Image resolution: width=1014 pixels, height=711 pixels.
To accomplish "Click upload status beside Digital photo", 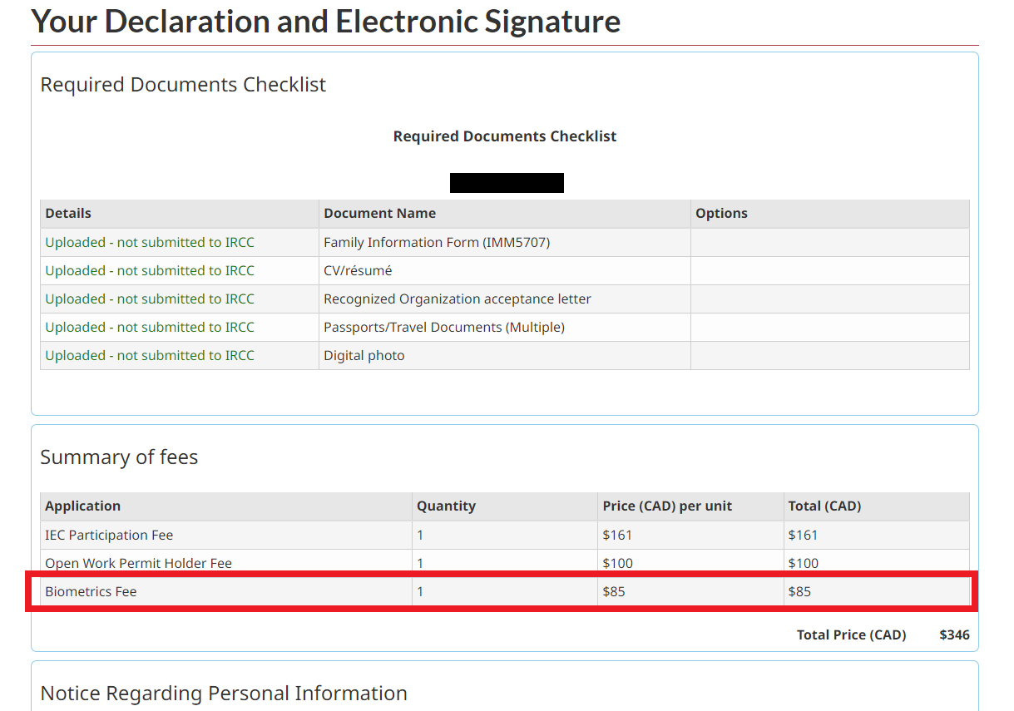I will [x=150, y=355].
